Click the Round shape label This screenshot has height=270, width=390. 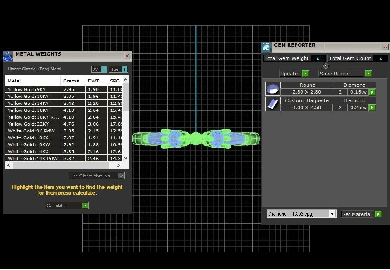click(x=307, y=85)
